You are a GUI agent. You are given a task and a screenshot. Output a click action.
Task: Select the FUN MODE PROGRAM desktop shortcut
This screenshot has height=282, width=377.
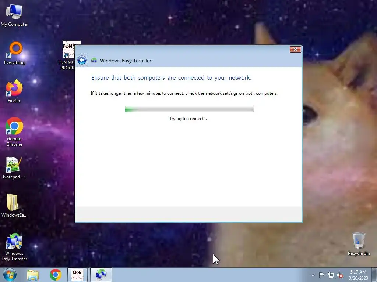pos(68,56)
